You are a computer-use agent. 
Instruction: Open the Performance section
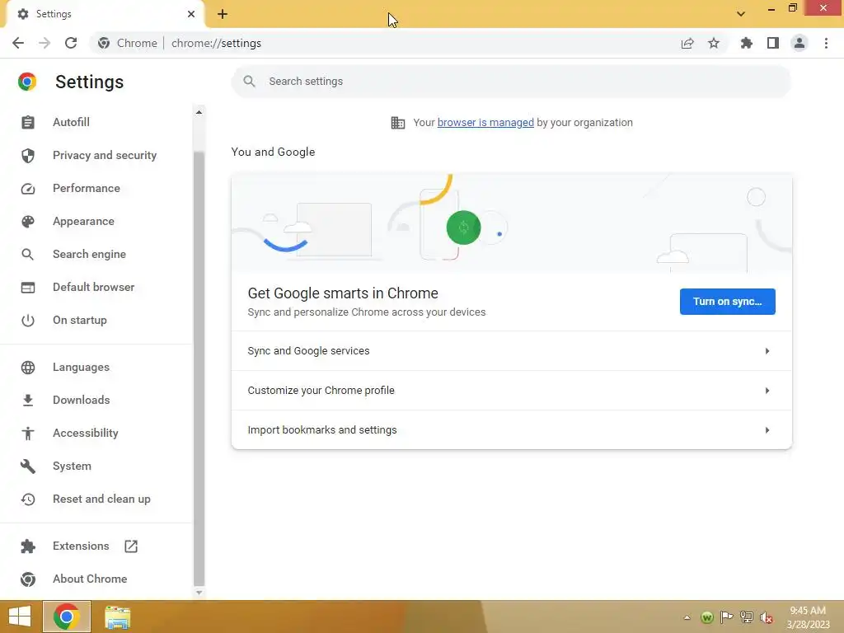pyautogui.click(x=86, y=188)
